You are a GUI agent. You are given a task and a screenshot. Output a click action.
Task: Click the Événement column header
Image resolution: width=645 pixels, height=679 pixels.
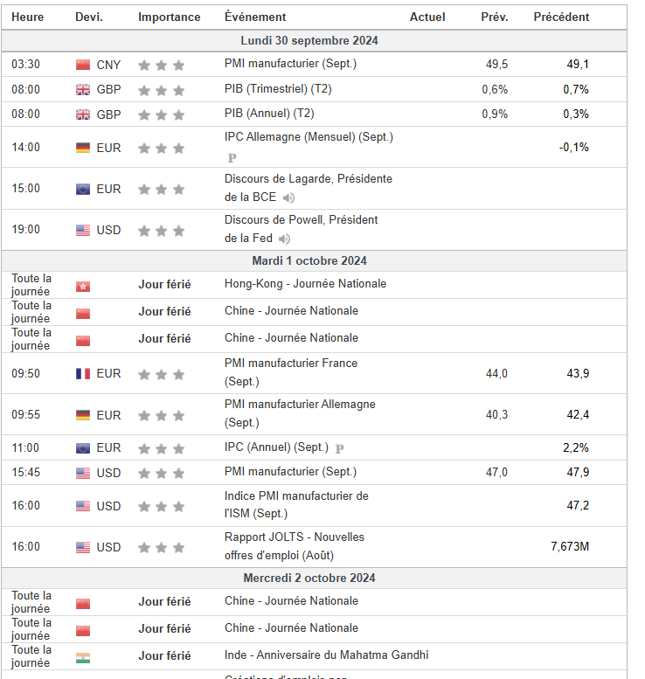click(254, 17)
